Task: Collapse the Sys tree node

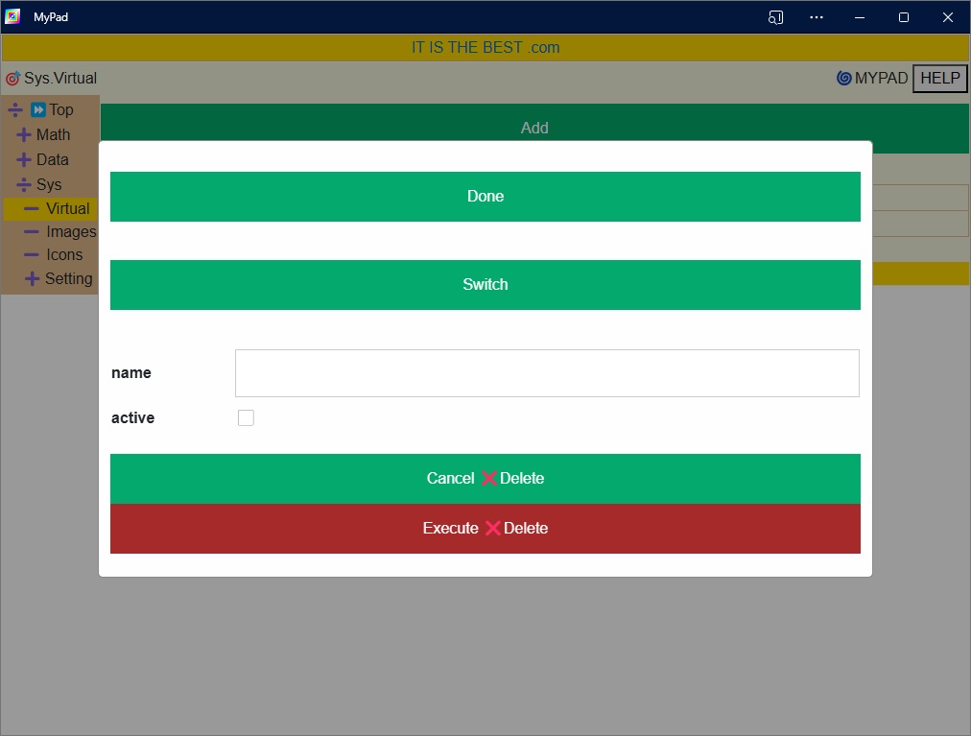Action: pyautogui.click(x=24, y=185)
